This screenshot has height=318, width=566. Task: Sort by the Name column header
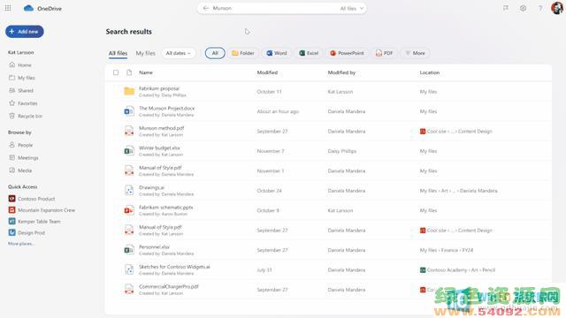[x=146, y=72]
